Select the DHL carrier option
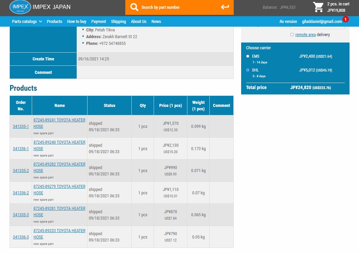The height and width of the screenshot is (254, 359). click(248, 70)
